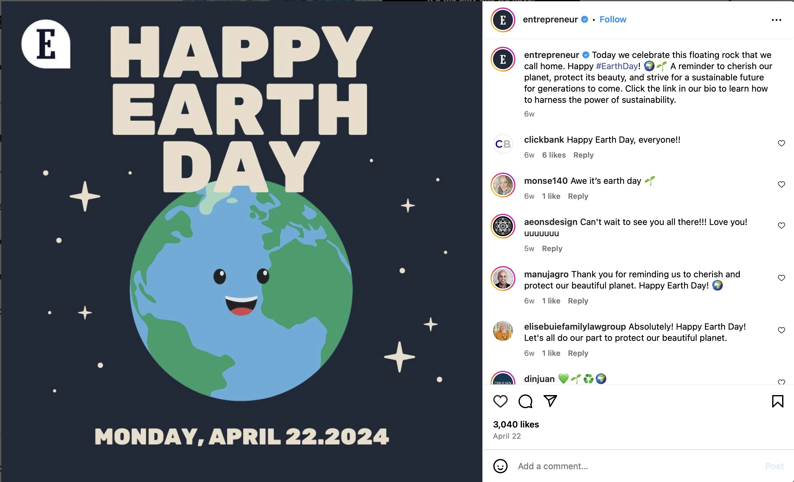Share the post via the paper plane icon
The width and height of the screenshot is (794, 482).
tap(550, 401)
